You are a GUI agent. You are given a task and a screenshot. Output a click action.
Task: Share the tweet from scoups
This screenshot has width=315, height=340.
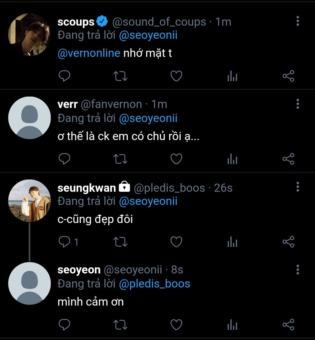(288, 76)
